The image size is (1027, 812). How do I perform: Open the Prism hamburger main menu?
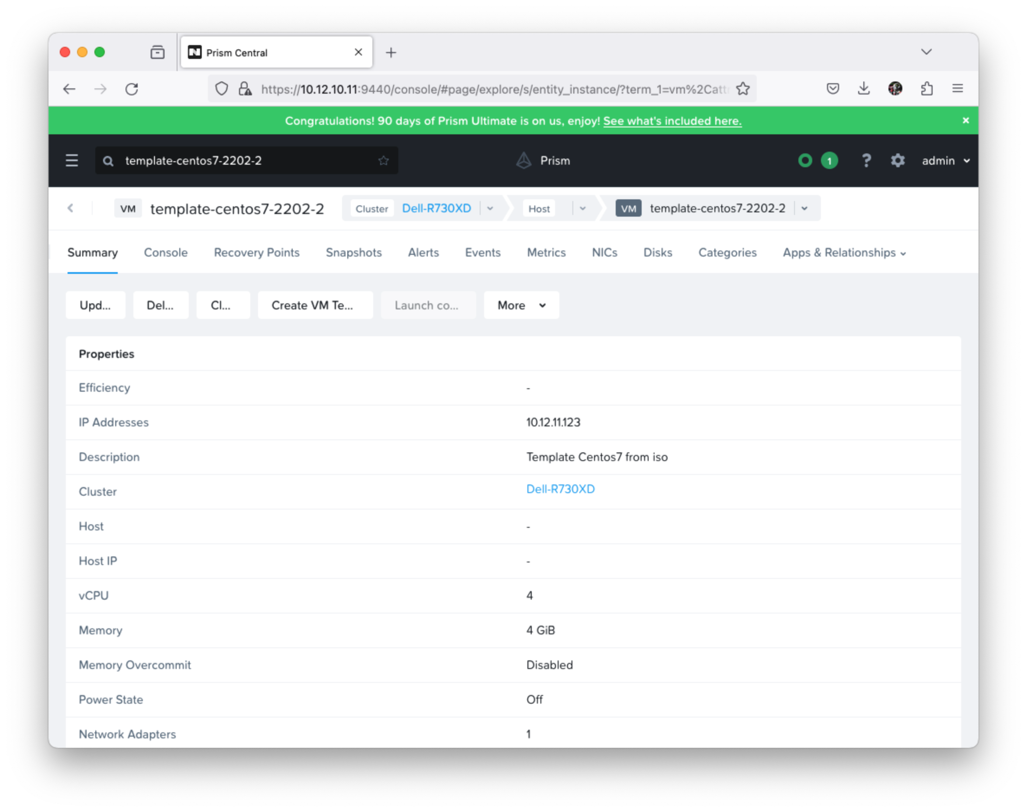72,161
